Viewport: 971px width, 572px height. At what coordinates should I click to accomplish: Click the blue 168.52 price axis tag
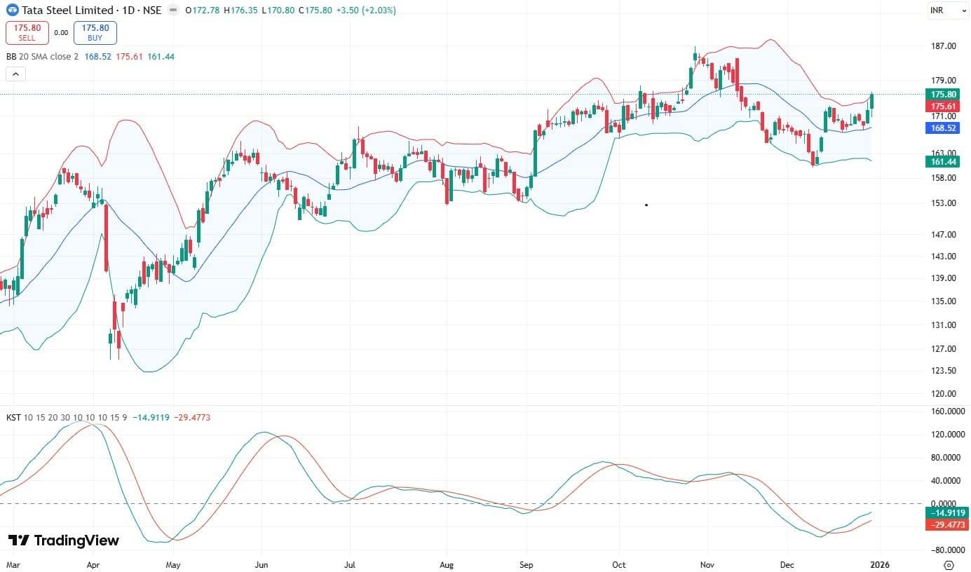pyautogui.click(x=942, y=128)
